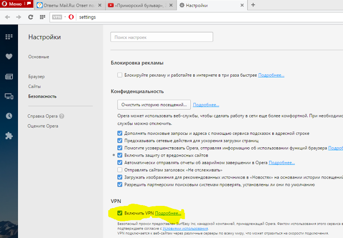
Task: Open Справка Opera link
Action: click(42, 116)
